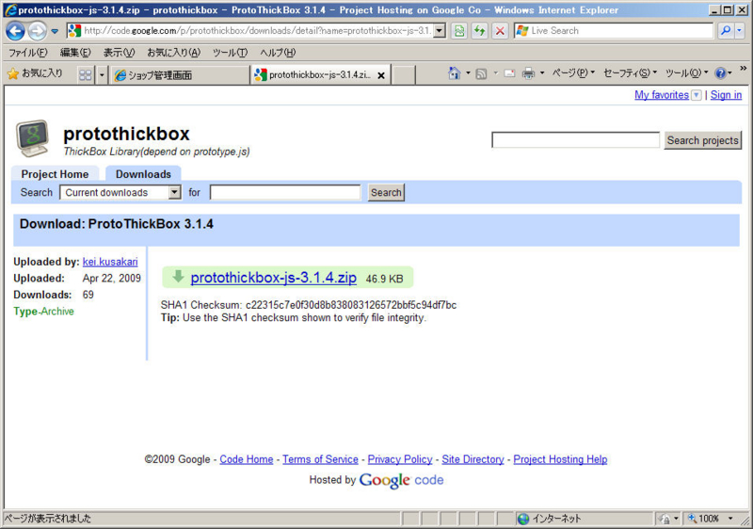
Task: Click the My favorites dropdown arrow
Action: point(696,95)
